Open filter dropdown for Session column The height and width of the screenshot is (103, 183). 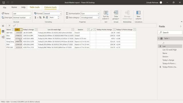point(88,29)
